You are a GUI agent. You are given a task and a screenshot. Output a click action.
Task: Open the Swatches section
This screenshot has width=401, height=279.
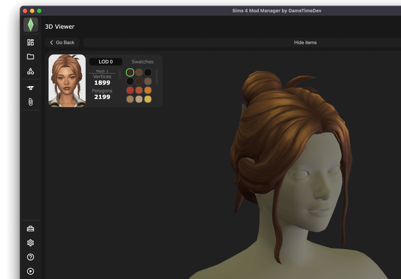[x=142, y=61]
